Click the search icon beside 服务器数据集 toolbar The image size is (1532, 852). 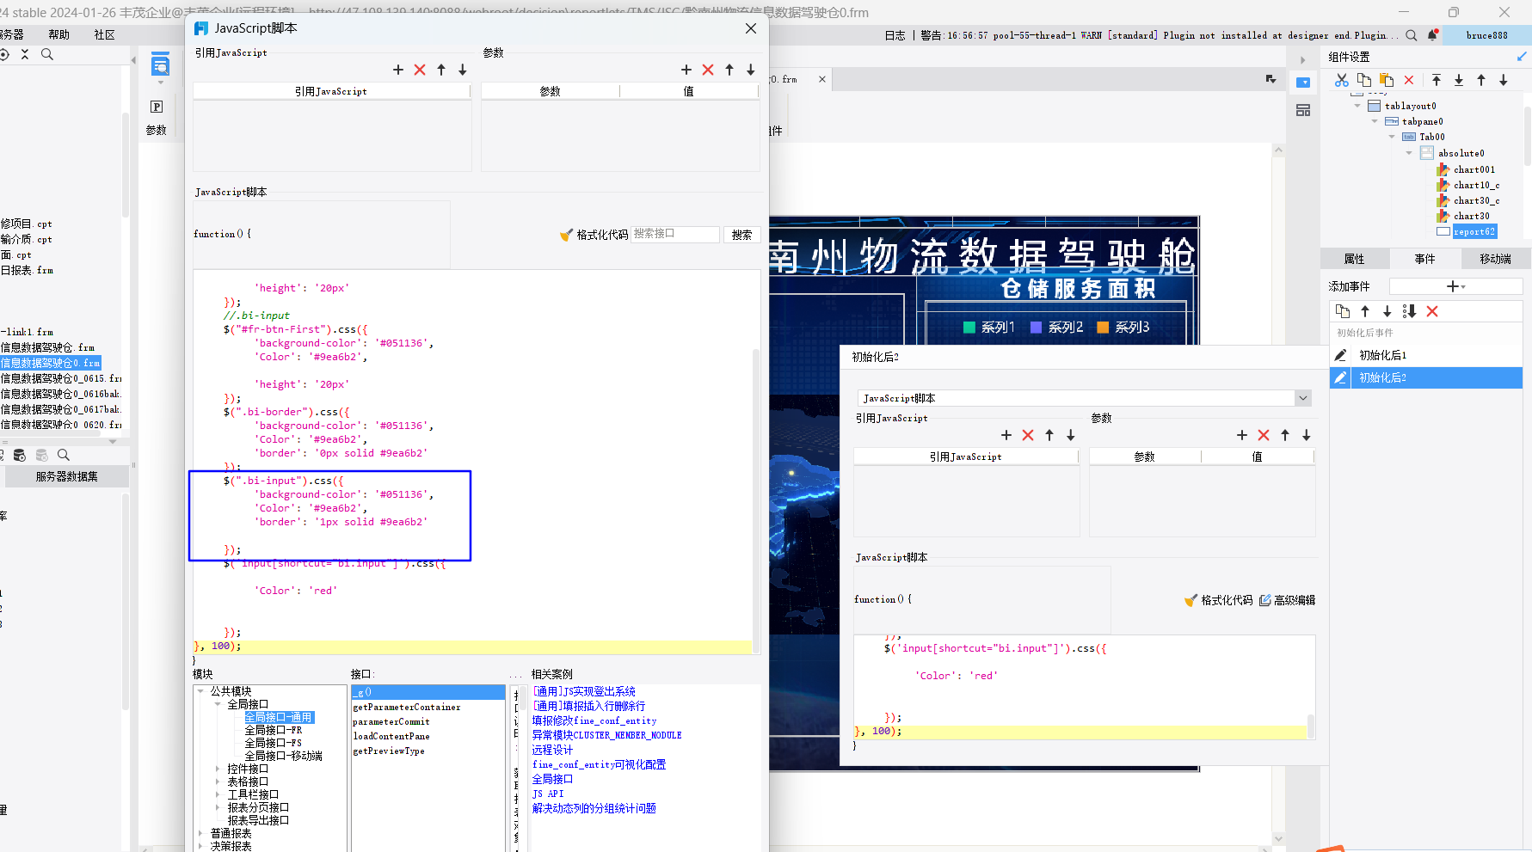pos(64,455)
